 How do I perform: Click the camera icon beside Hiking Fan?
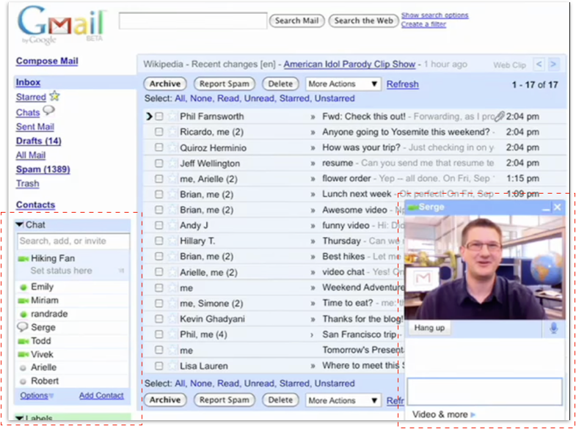23,259
